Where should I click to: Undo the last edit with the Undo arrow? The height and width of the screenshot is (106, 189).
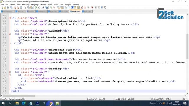(36, 7)
